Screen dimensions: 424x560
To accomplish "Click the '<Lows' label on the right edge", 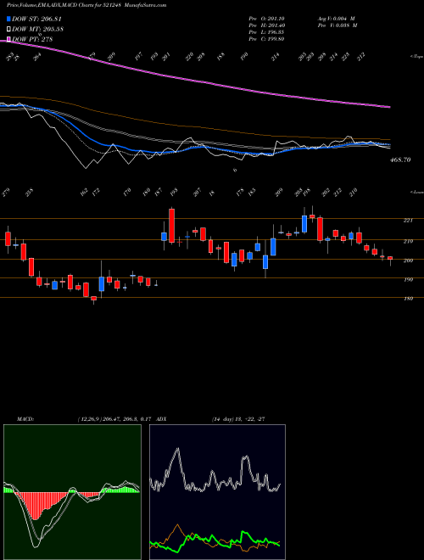I will (416, 192).
